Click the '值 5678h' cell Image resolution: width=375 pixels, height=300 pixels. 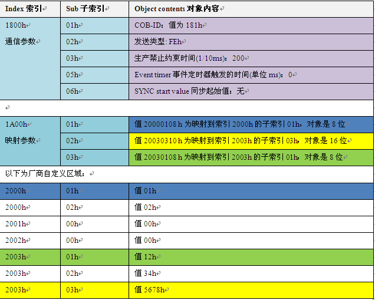coord(251,290)
